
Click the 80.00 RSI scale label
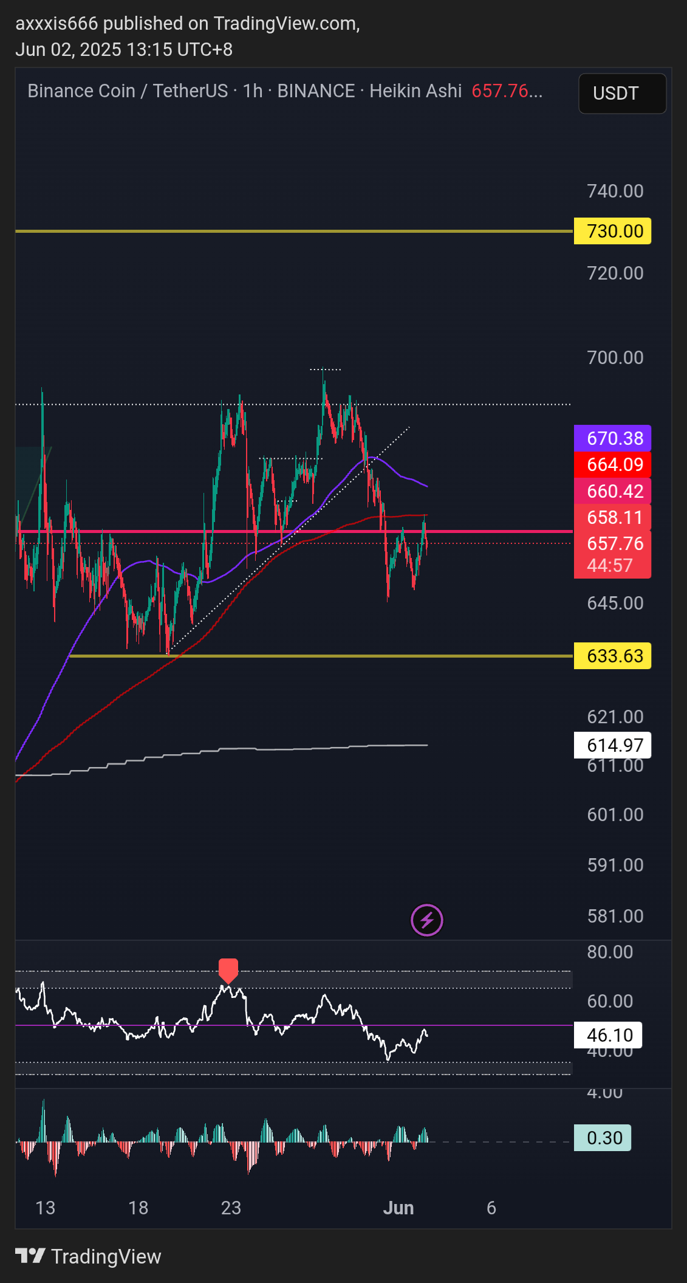pyautogui.click(x=610, y=952)
